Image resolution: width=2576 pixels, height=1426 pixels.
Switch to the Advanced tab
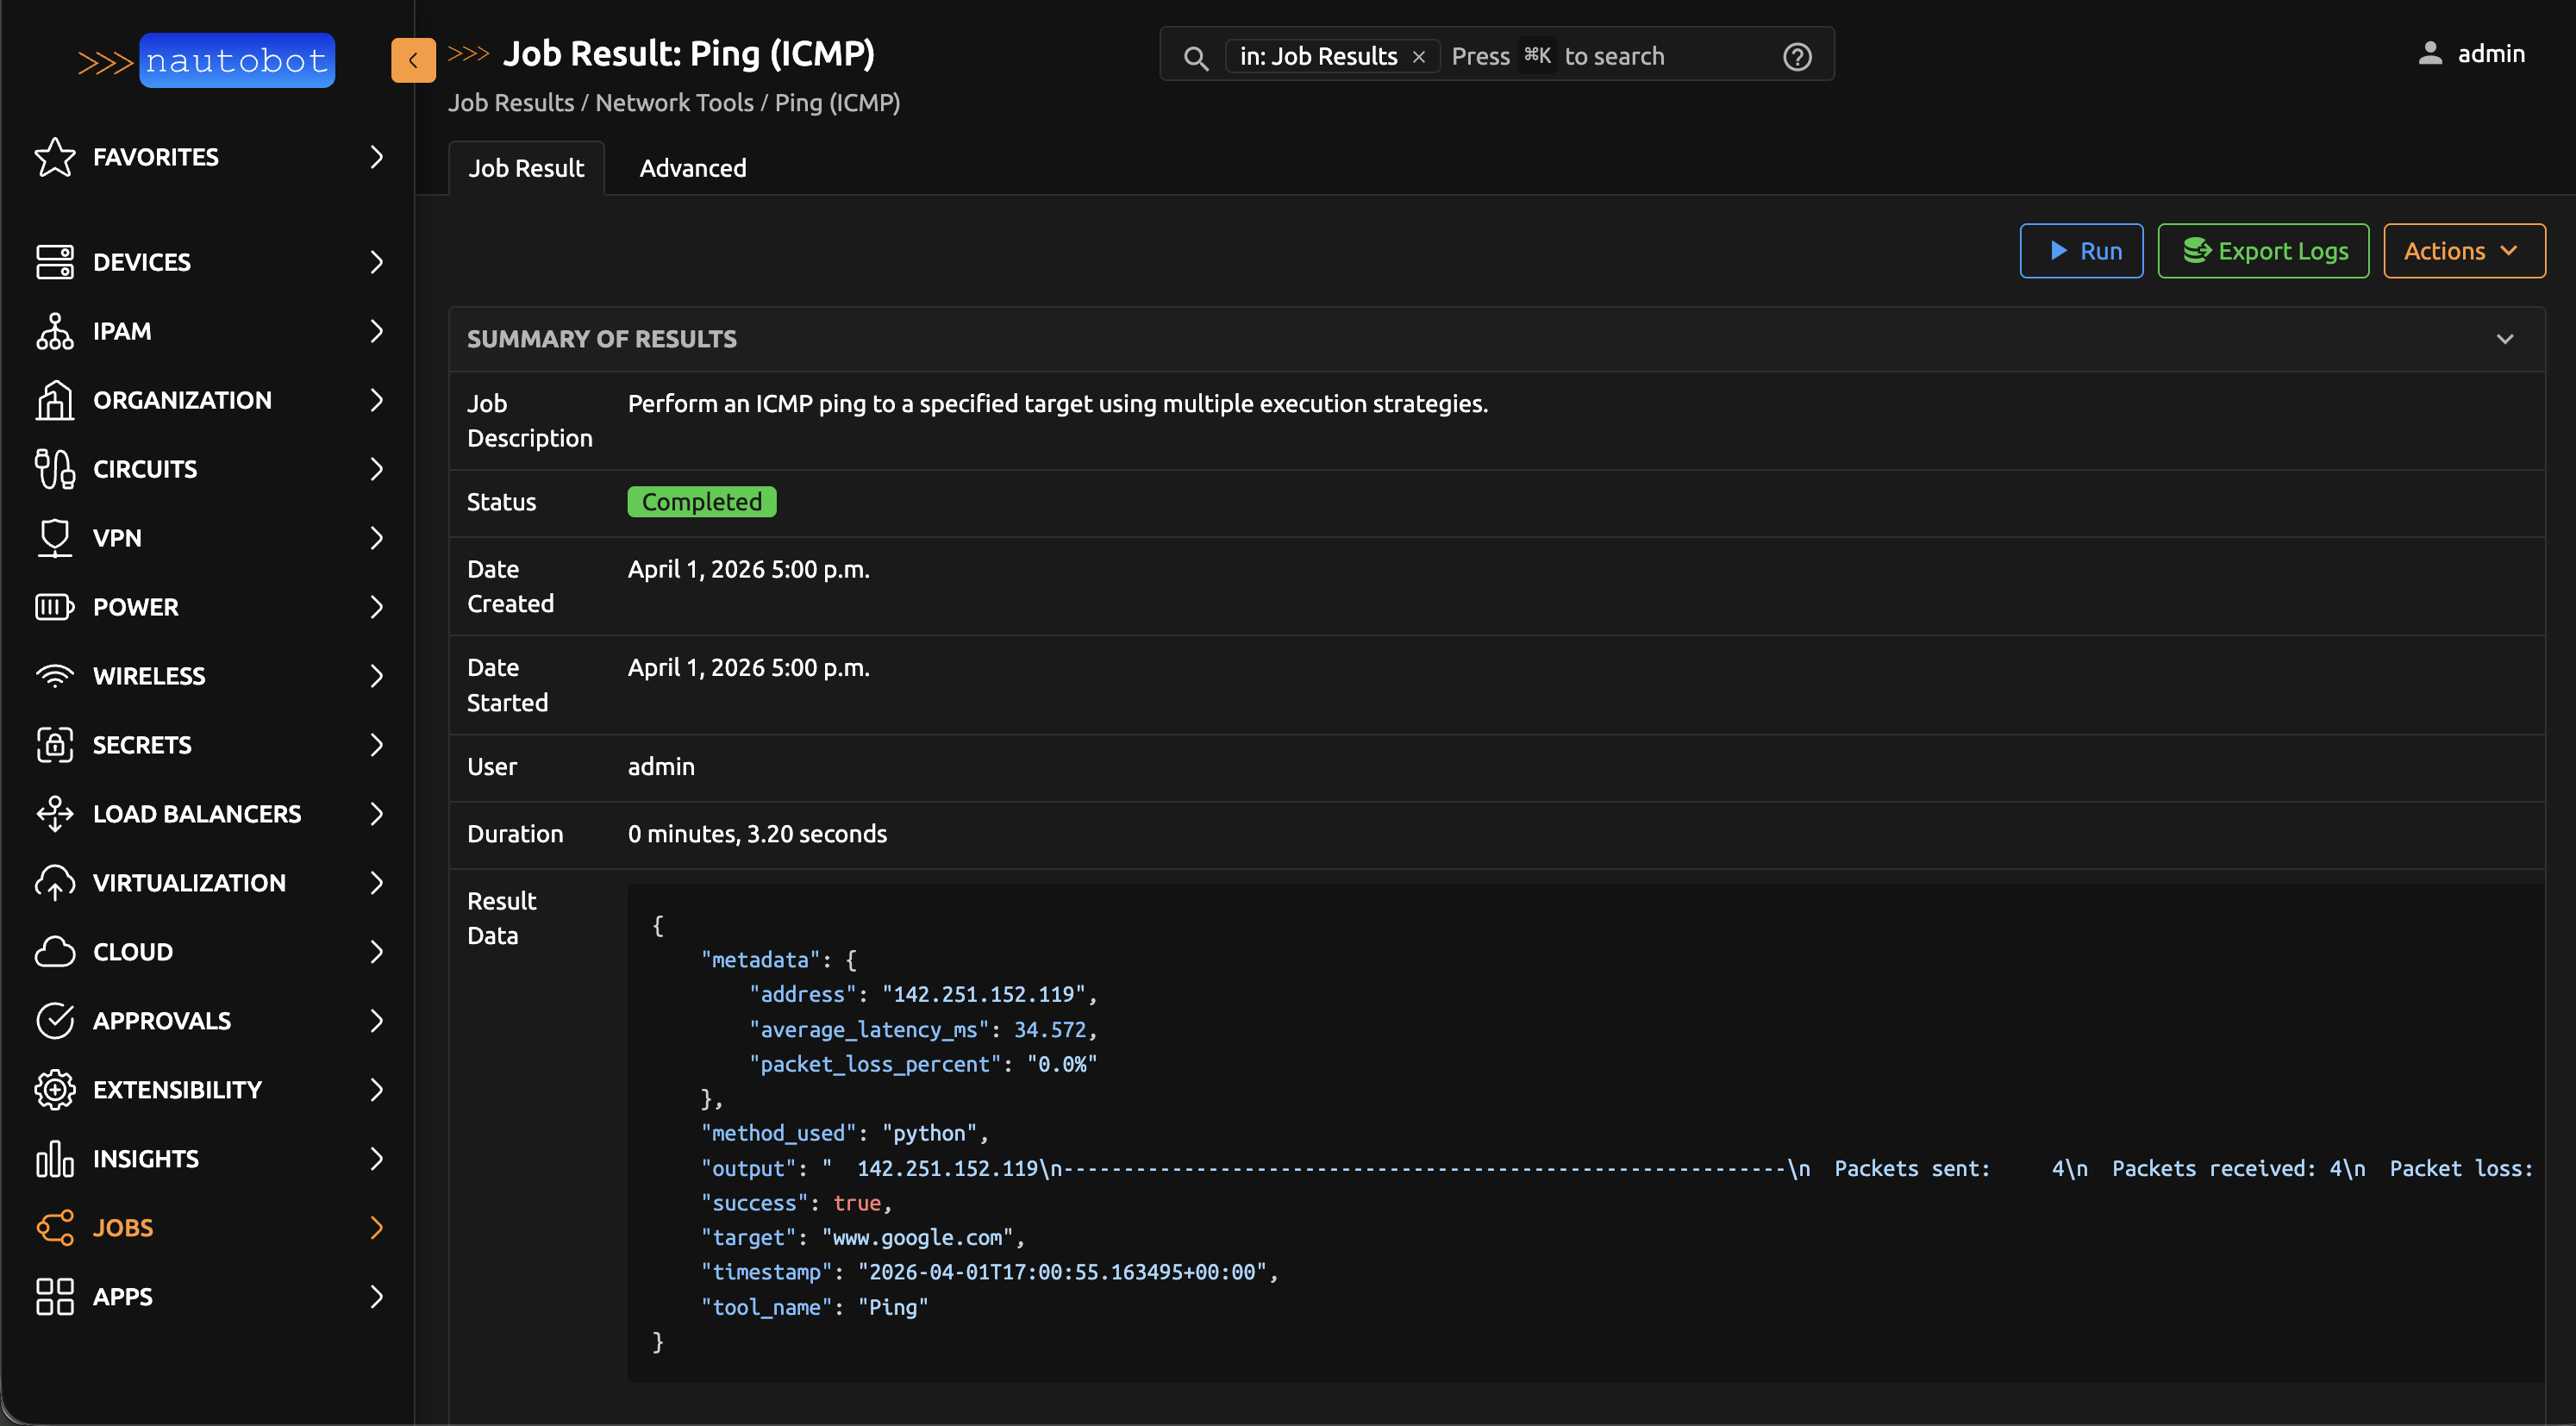(692, 168)
